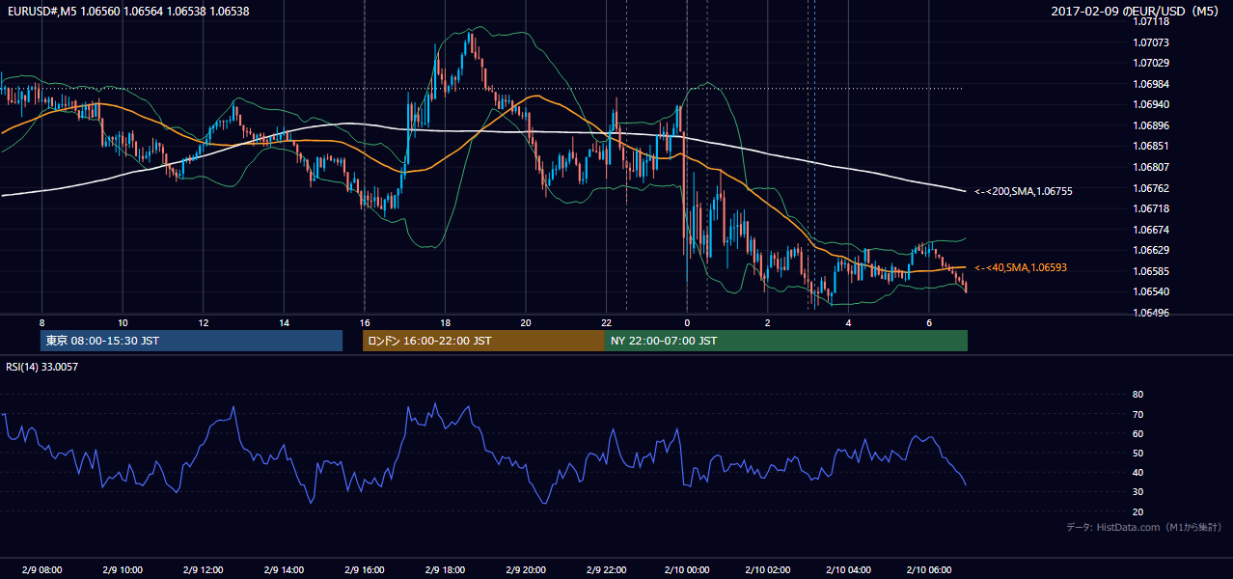The height and width of the screenshot is (579, 1233).
Task: Click hour label 8 under the price chart
Action: 41,322
